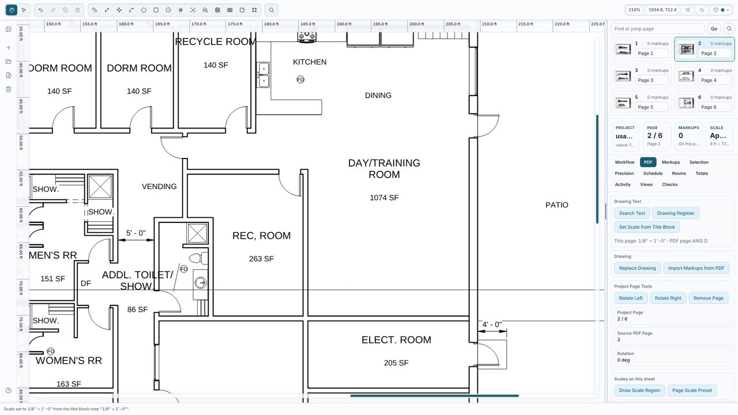Click the Rotate Right button
738x415 pixels.
668,298
